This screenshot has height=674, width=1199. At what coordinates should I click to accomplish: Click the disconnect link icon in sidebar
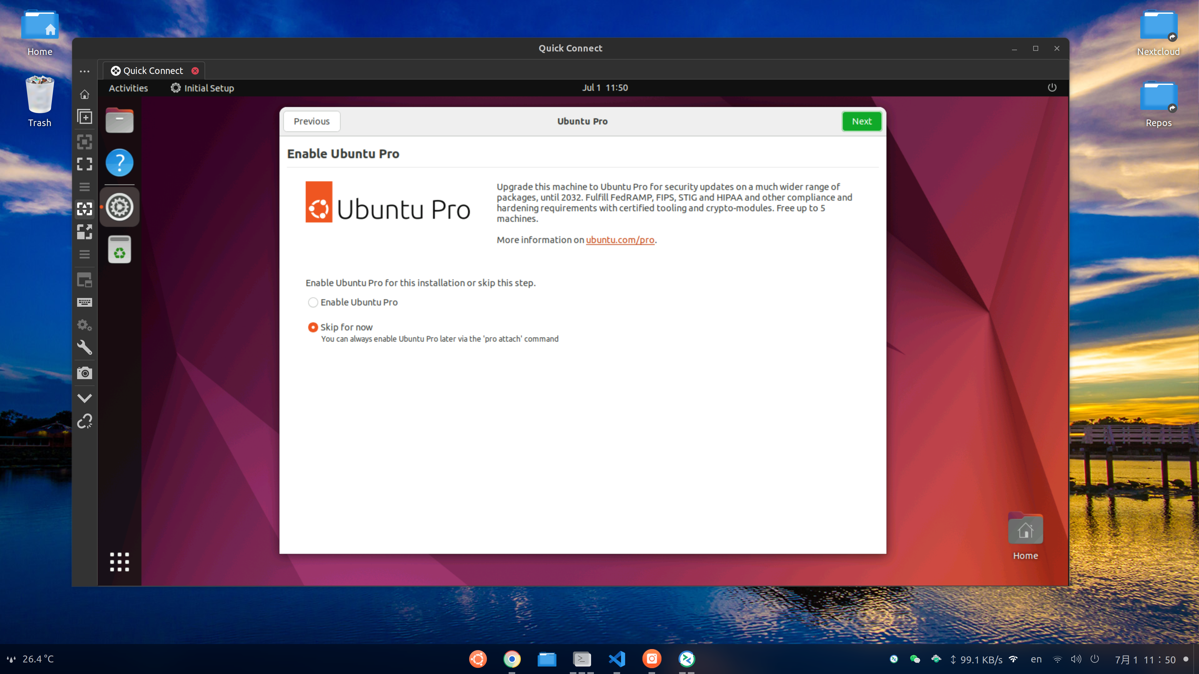(84, 422)
